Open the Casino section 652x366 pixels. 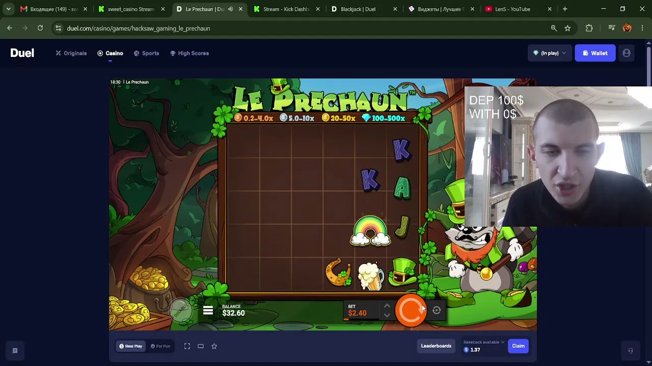tap(110, 53)
